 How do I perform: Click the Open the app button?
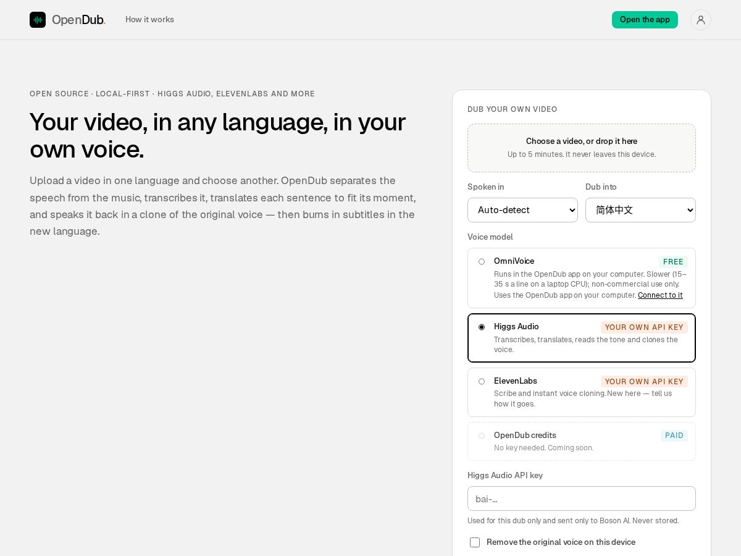tap(645, 20)
